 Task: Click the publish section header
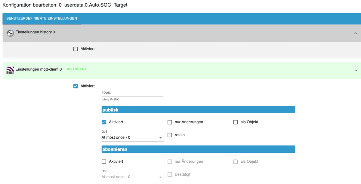pos(198,110)
